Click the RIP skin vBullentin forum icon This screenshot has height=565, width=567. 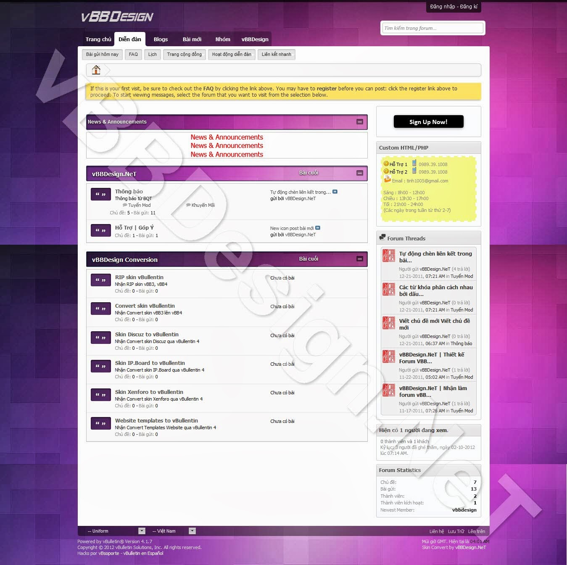[101, 280]
